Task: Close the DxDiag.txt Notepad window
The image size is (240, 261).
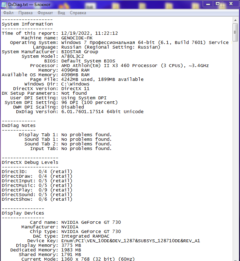Action: pos(231,4)
